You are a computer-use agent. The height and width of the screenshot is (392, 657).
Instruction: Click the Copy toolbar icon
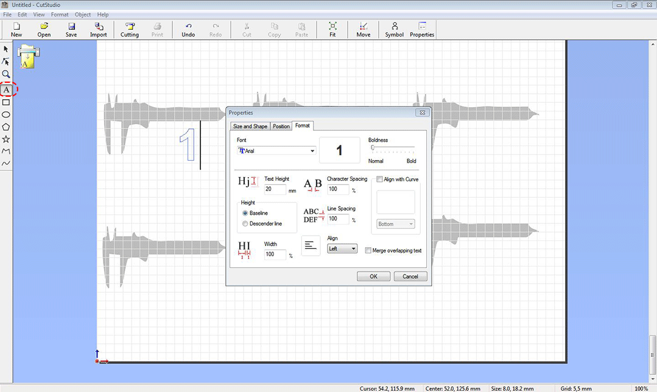click(x=275, y=30)
